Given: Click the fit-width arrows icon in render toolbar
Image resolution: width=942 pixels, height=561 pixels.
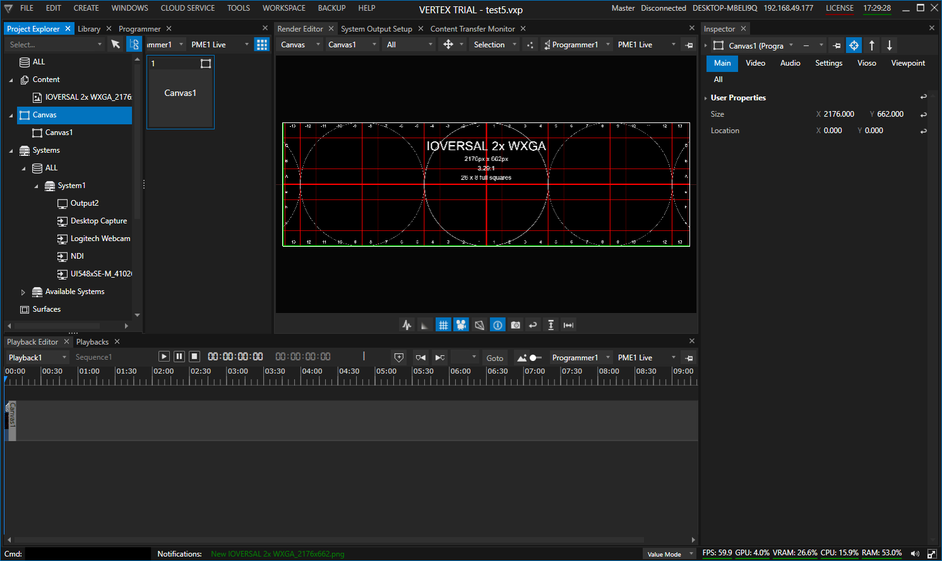Looking at the screenshot, I should coord(568,325).
